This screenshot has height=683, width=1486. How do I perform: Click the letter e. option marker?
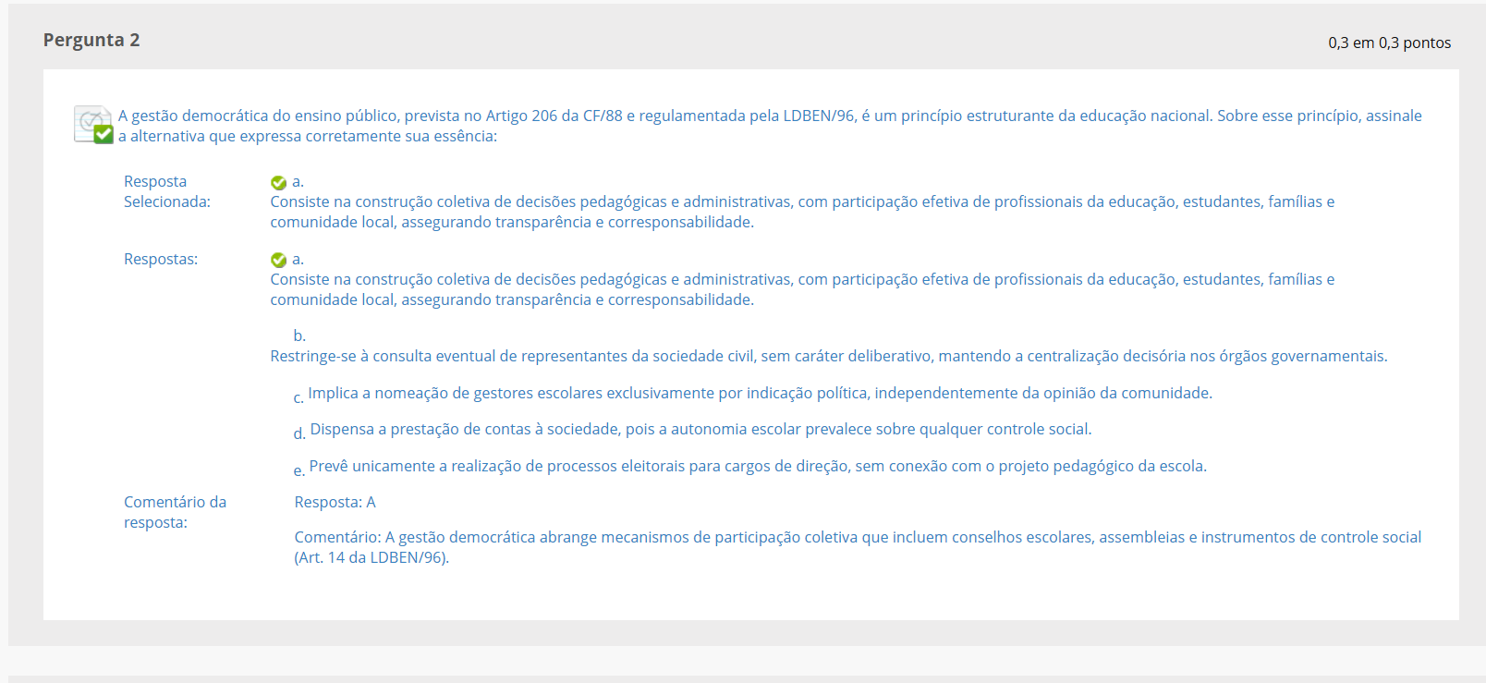298,470
